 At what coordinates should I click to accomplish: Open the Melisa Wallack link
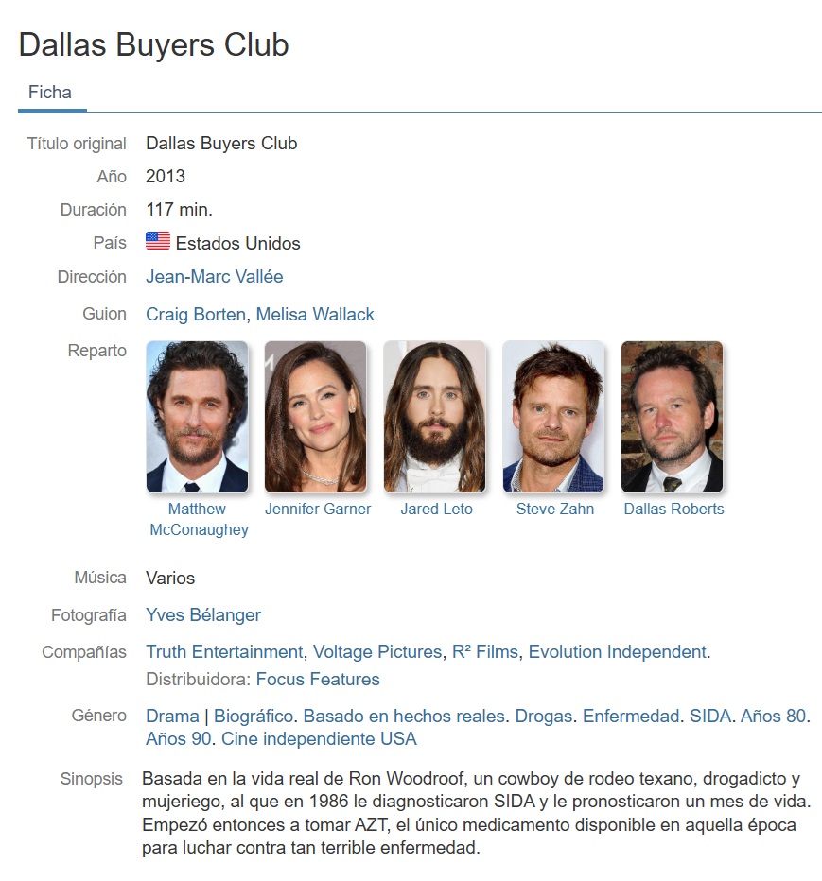(x=315, y=314)
